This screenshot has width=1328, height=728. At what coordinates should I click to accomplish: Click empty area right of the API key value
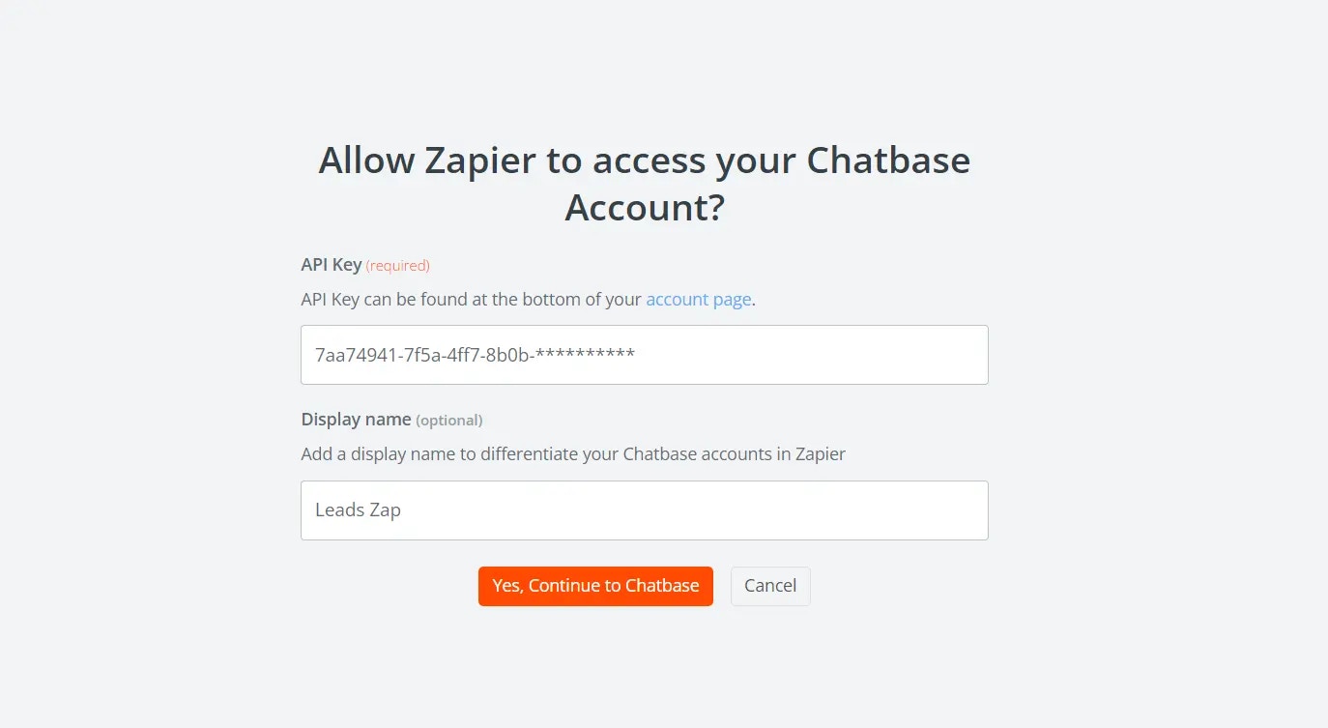click(x=812, y=355)
